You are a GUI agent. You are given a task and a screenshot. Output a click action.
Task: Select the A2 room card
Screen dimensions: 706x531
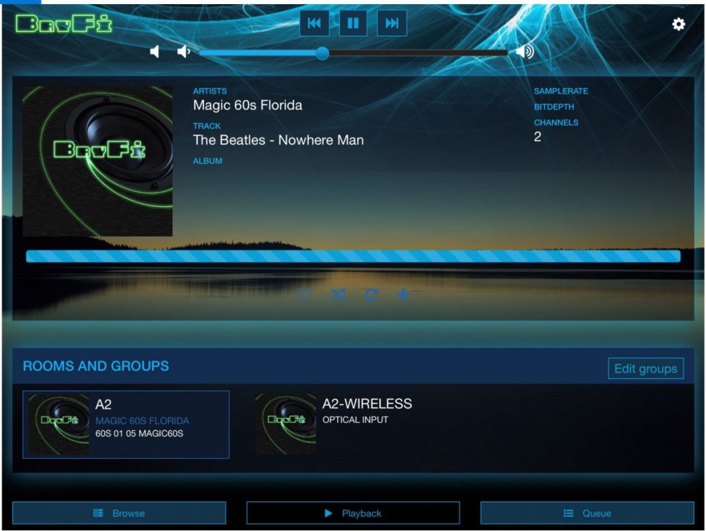click(x=126, y=424)
